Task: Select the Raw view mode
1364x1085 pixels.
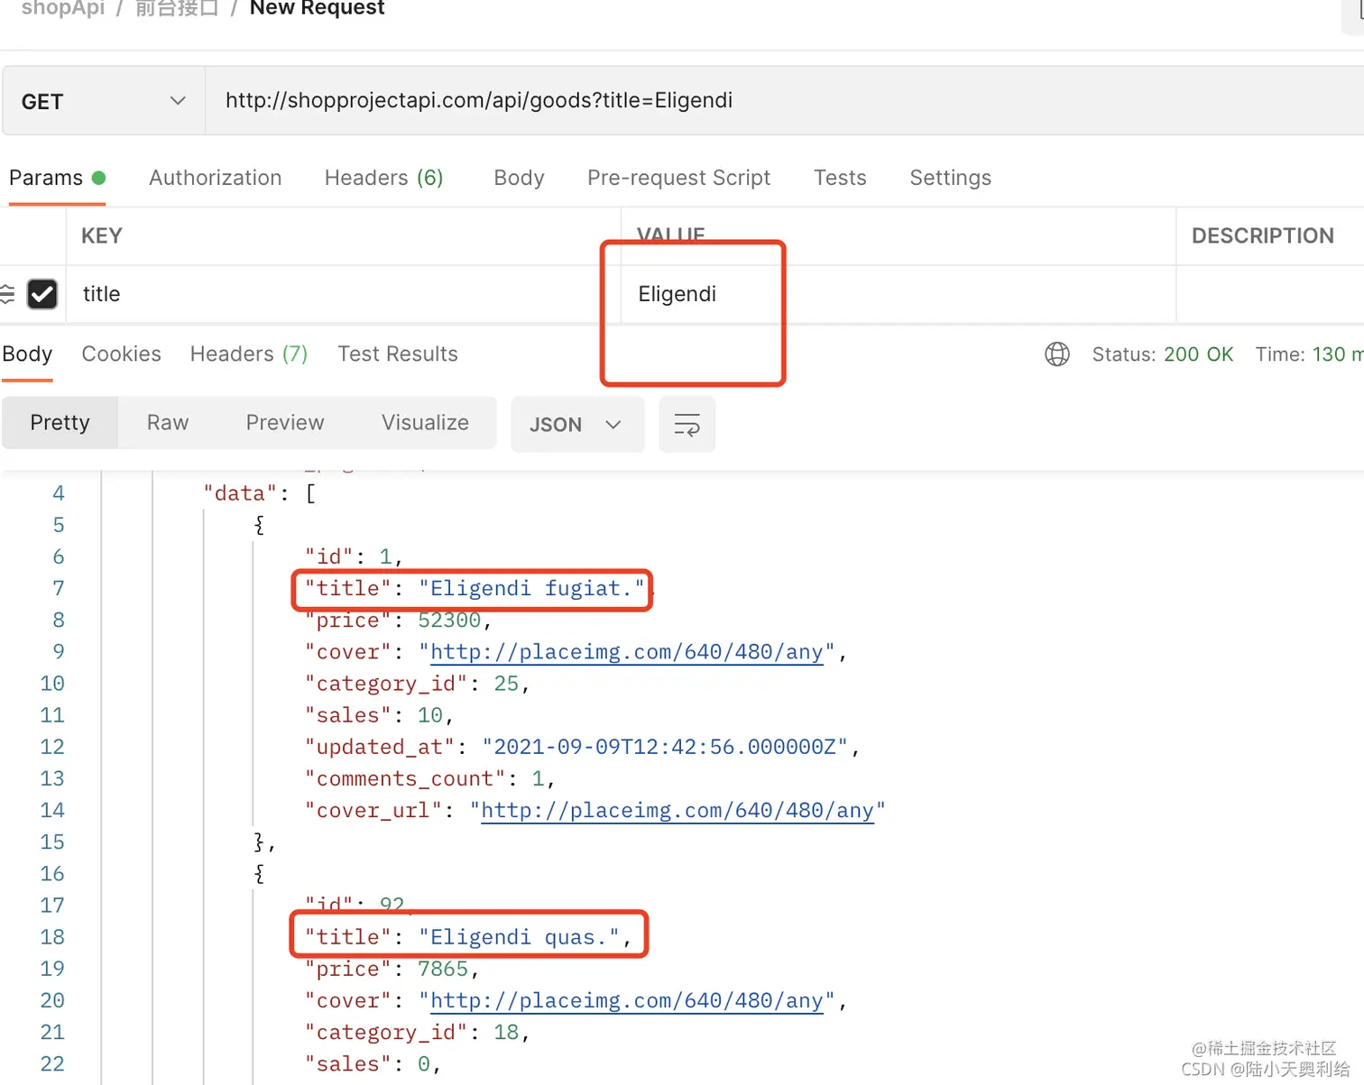Action: pos(168,423)
